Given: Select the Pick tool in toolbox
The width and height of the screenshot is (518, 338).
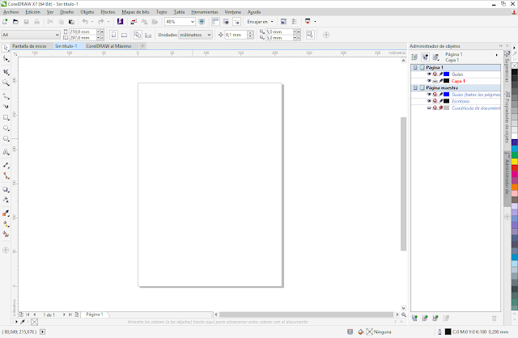Looking at the screenshot, I should (x=6, y=49).
